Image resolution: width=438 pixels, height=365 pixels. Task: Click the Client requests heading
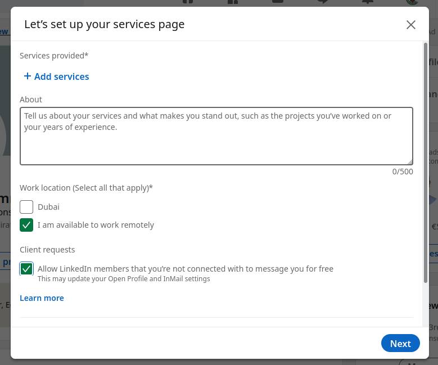pyautogui.click(x=47, y=250)
